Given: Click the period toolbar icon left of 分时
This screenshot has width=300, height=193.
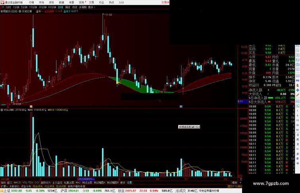Looking at the screenshot, I should (x=2, y=7).
